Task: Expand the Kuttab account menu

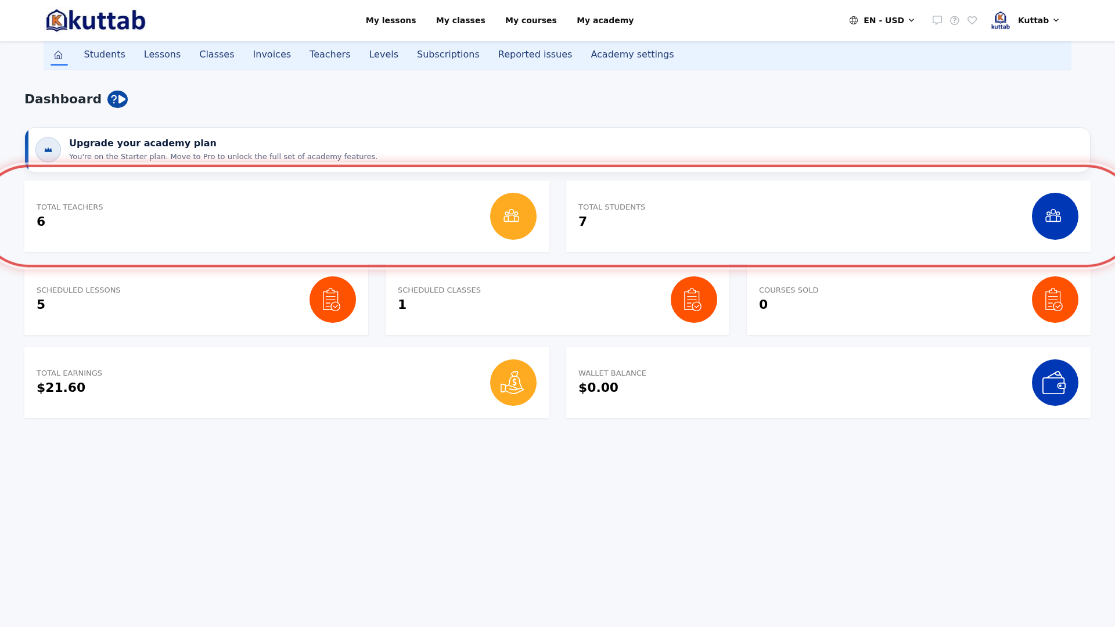Action: pyautogui.click(x=1038, y=20)
